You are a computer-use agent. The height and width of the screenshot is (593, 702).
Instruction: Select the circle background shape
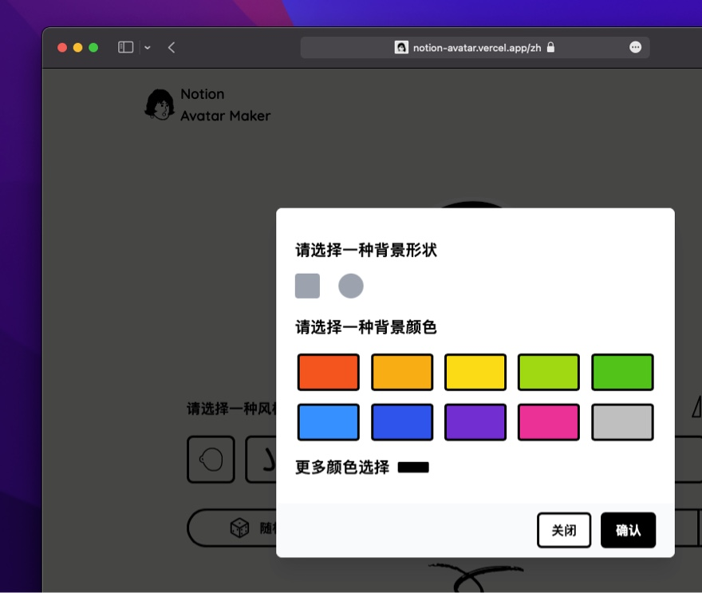351,285
